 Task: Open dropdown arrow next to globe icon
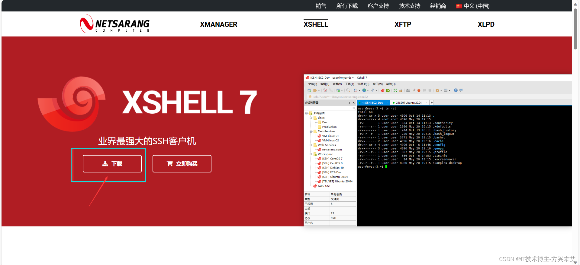coord(368,90)
